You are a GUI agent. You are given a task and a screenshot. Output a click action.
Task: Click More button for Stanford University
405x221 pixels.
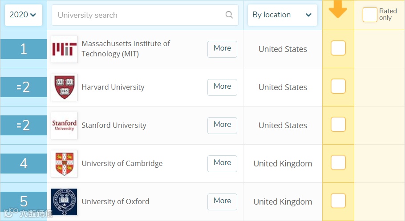click(x=222, y=125)
